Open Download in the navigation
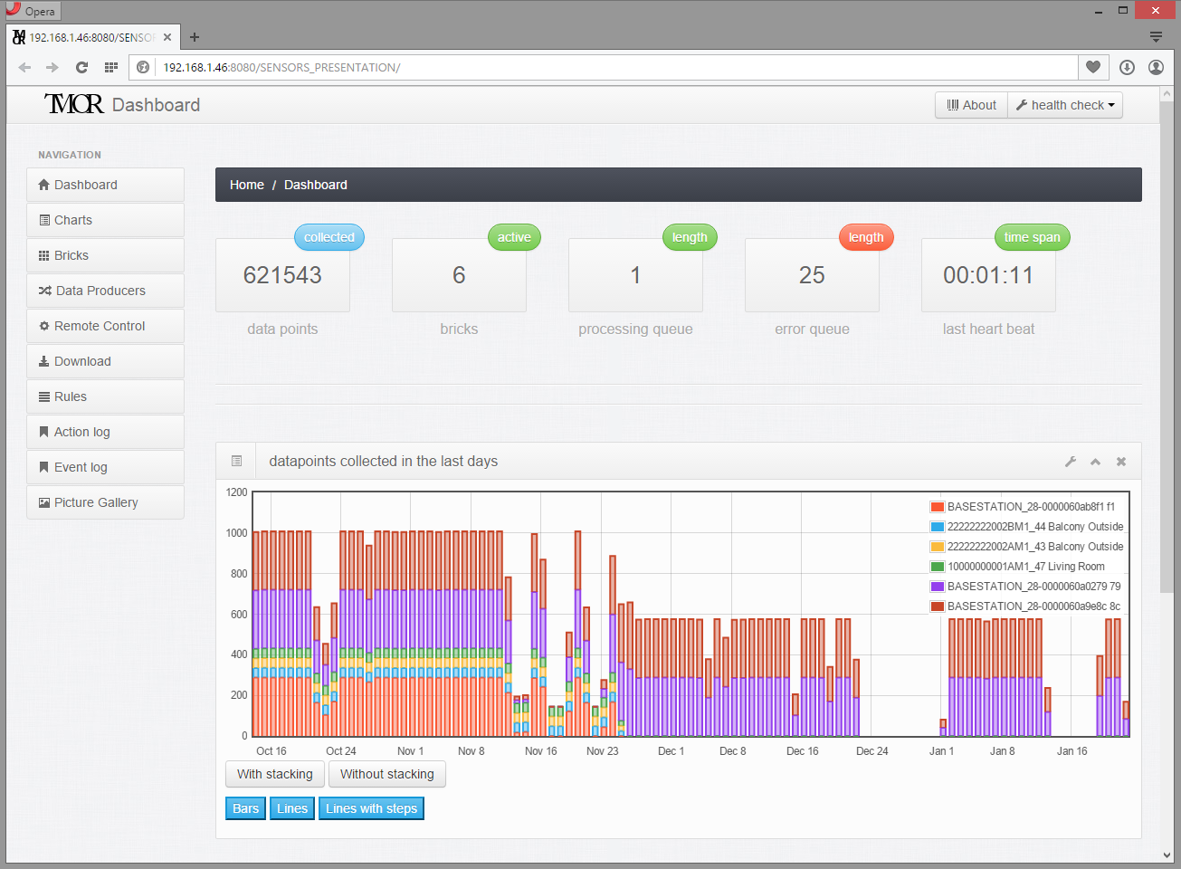Viewport: 1181px width, 869px height. tap(105, 361)
